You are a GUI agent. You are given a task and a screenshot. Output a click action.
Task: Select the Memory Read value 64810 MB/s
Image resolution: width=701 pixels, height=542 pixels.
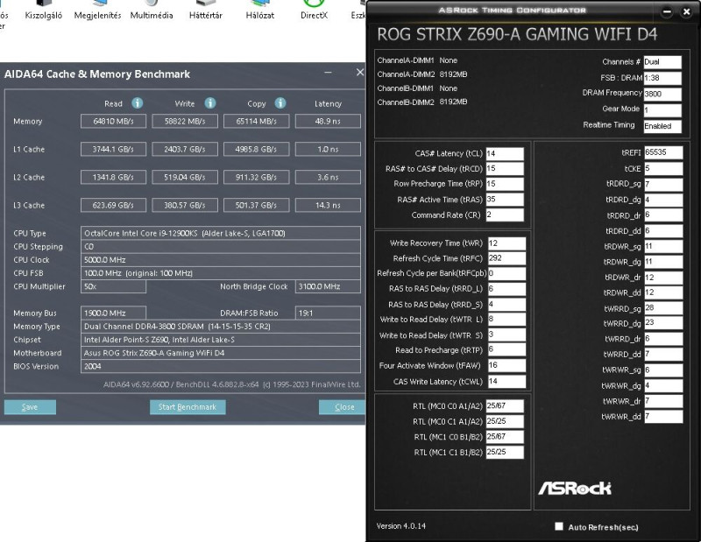point(114,121)
